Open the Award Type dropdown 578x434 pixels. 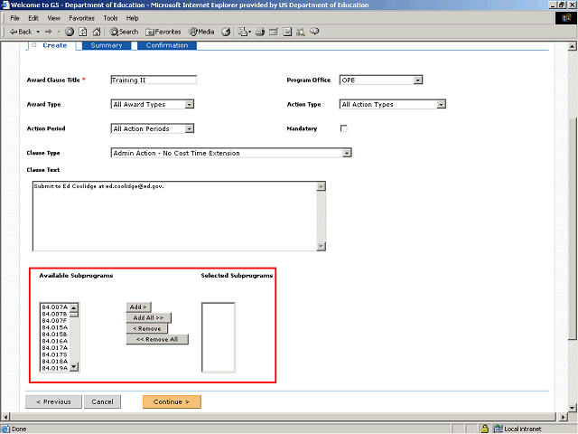point(153,105)
